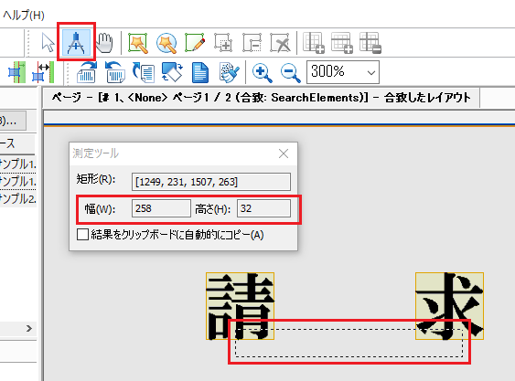515x381 pixels.
Task: Click the highlighted 請 character region
Action: pyautogui.click(x=240, y=306)
